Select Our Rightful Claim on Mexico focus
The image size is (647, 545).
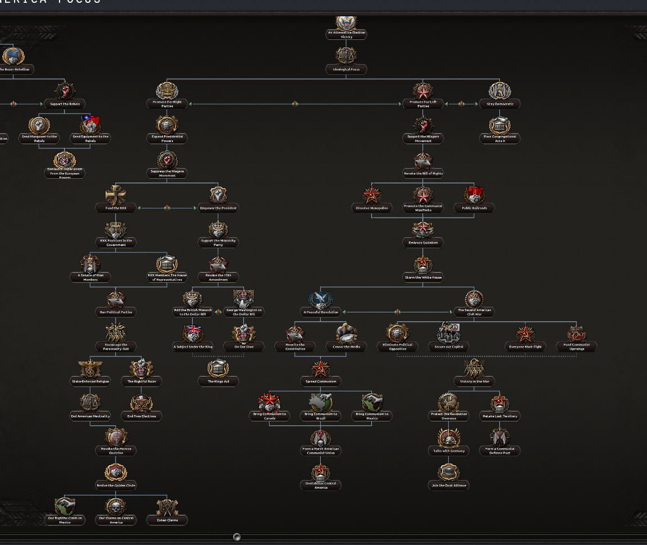pos(65,512)
